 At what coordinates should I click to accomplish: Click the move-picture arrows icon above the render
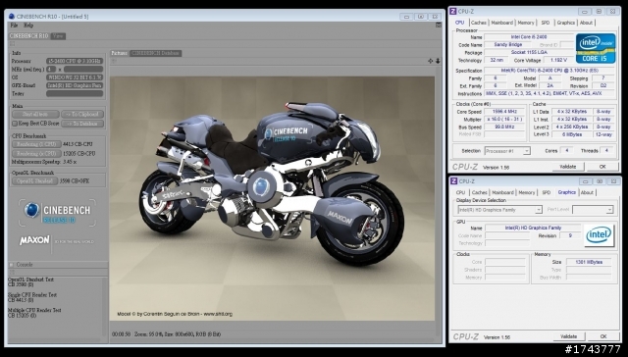(x=430, y=61)
